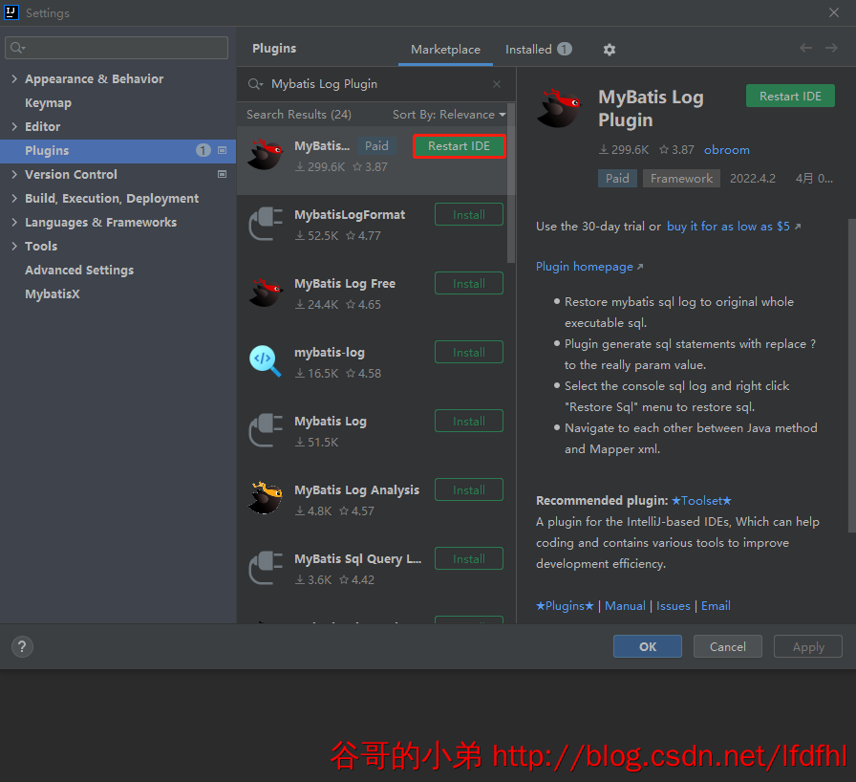Open the Issues link
The width and height of the screenshot is (856, 782).
[674, 606]
